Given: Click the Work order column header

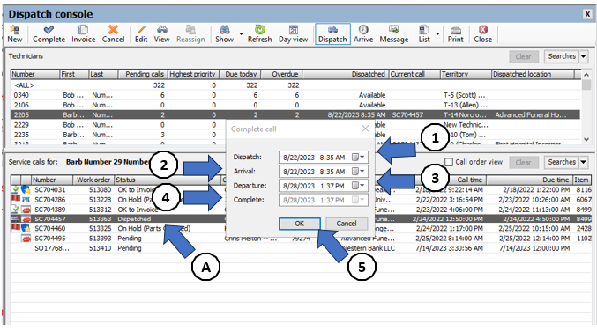Looking at the screenshot, I should click(93, 180).
